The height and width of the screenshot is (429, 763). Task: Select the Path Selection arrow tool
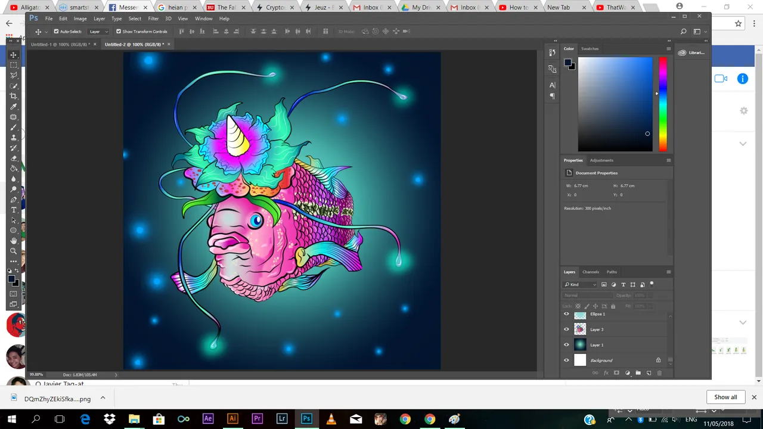[13, 220]
